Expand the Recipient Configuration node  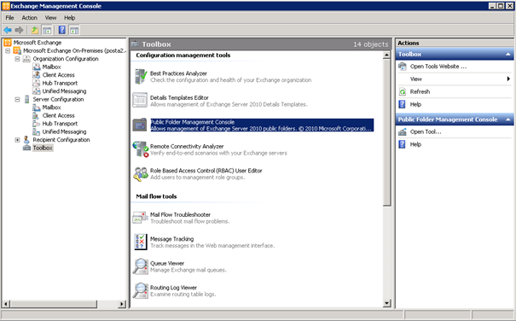point(17,140)
